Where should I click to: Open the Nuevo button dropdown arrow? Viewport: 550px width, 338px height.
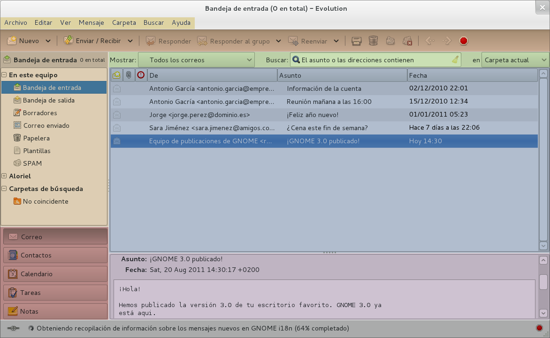point(48,41)
